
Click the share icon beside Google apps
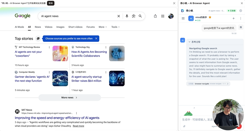[x=155, y=16]
